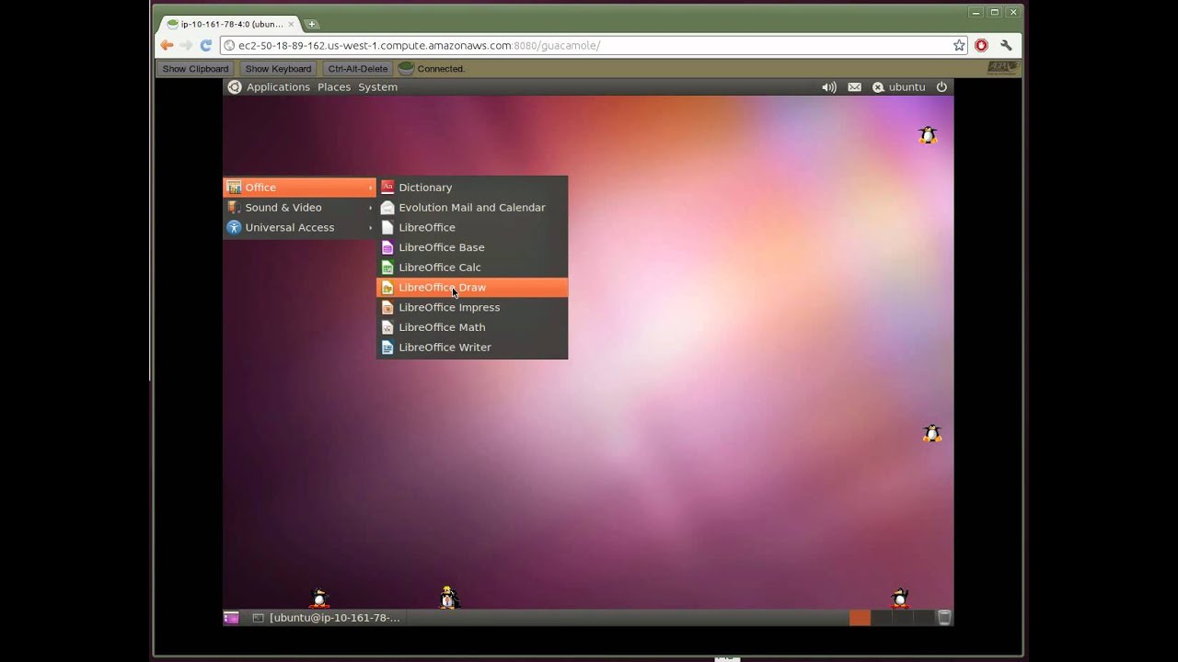Screen dimensions: 1178x662
Task: Switch to the ubuntu@ip-10-161-78 terminal window
Action: (327, 618)
